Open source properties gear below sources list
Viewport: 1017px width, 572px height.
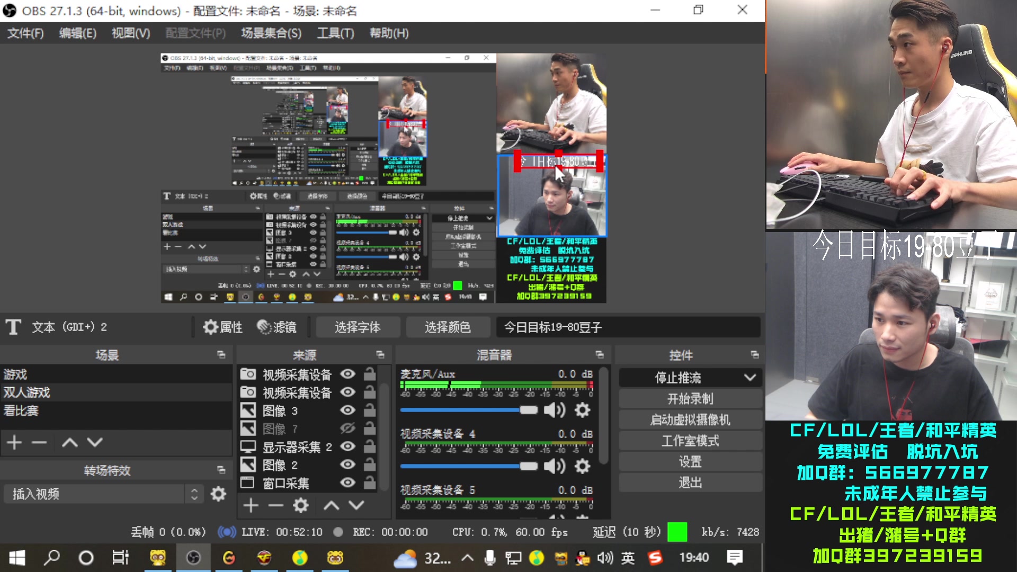click(x=301, y=505)
